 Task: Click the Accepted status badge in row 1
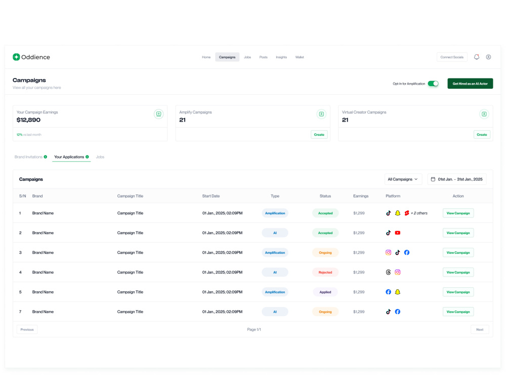coord(325,213)
